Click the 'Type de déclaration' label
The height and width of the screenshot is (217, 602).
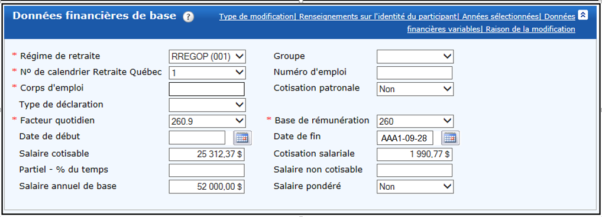[x=61, y=104]
